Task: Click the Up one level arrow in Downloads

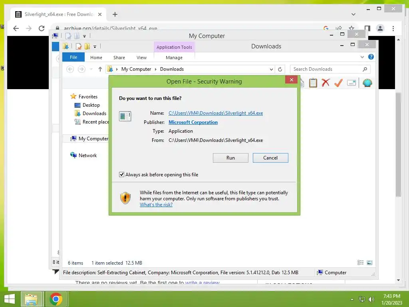Action: (x=100, y=69)
